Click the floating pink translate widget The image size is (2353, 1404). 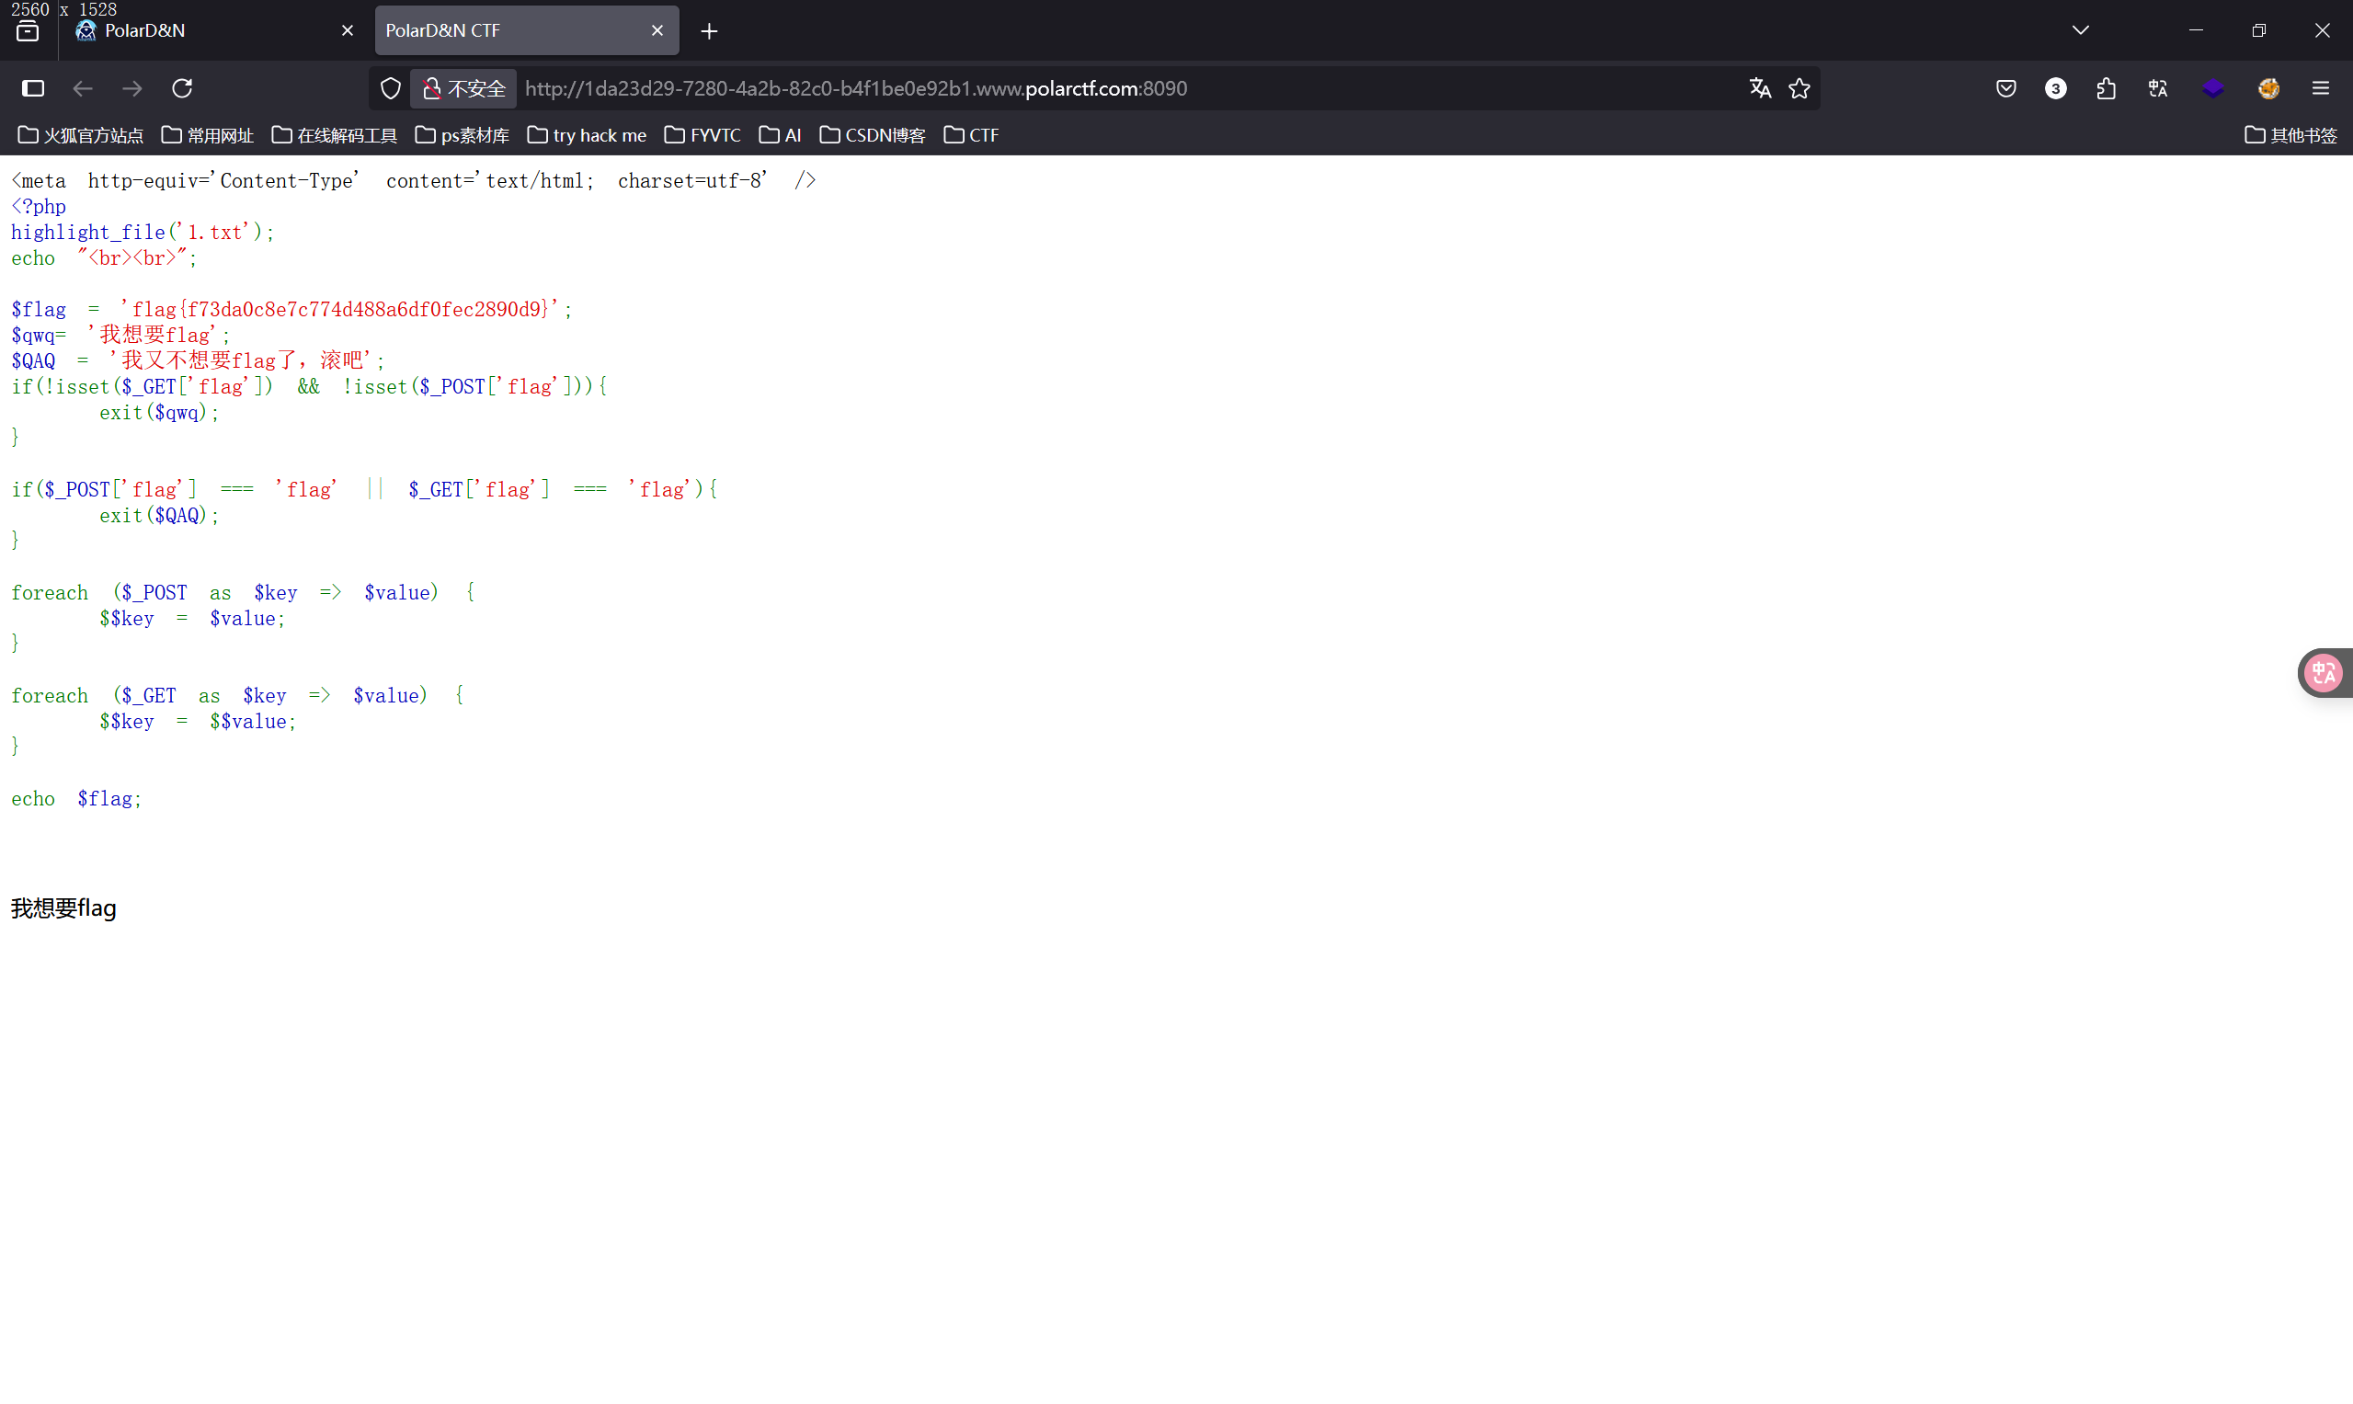[2324, 673]
